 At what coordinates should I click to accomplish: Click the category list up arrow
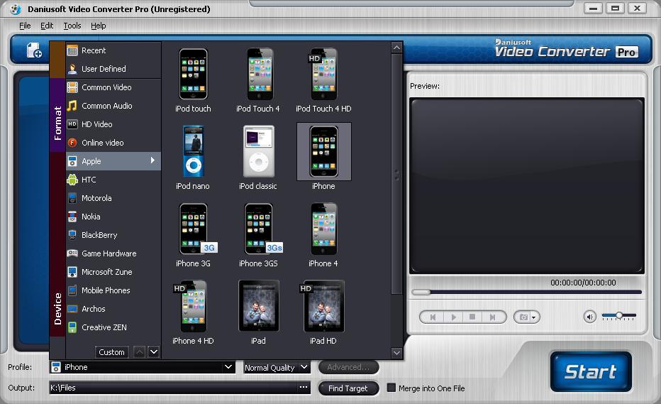click(140, 351)
